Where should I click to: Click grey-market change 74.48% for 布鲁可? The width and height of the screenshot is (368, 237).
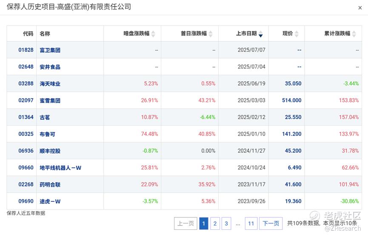tap(149, 134)
